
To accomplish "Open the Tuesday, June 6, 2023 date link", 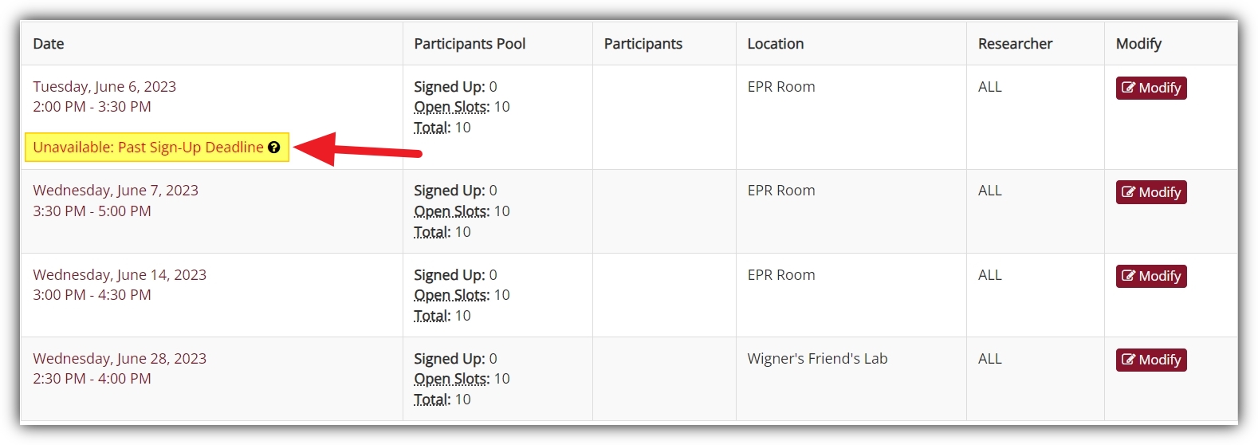I will coord(104,86).
